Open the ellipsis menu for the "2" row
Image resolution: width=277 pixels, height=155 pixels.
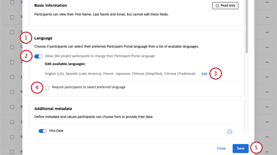tap(267, 32)
